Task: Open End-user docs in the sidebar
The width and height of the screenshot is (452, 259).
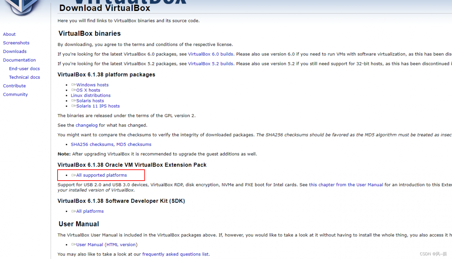Action: point(24,69)
